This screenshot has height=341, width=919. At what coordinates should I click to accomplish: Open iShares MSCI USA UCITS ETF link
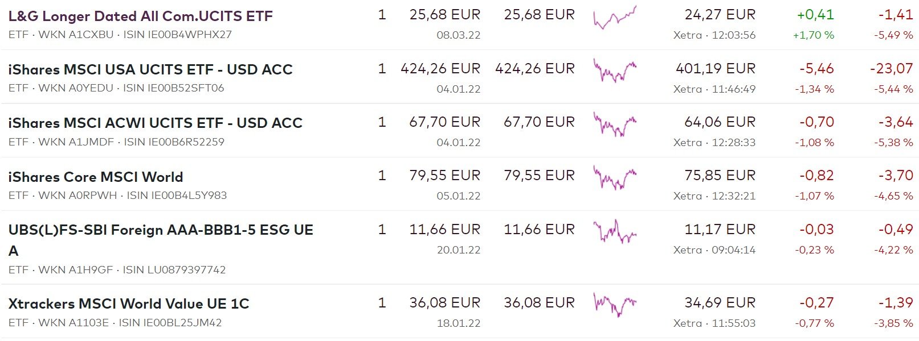click(150, 69)
